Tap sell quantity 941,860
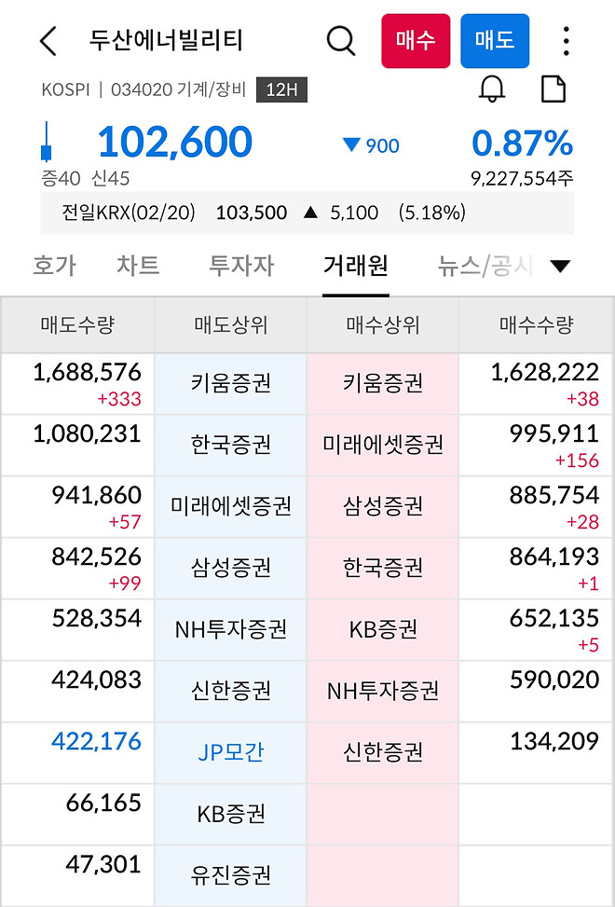 pos(97,495)
